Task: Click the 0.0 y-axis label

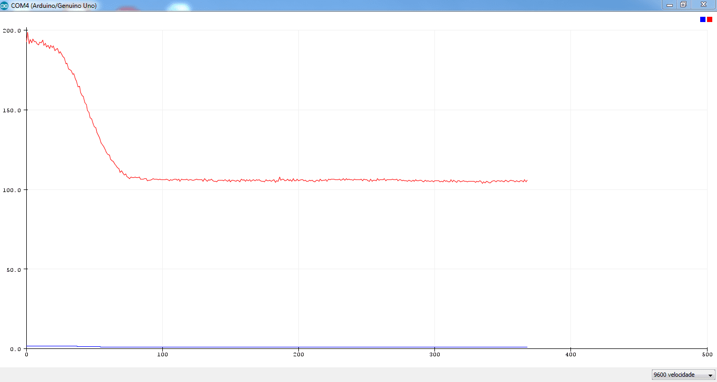Action: click(x=15, y=349)
